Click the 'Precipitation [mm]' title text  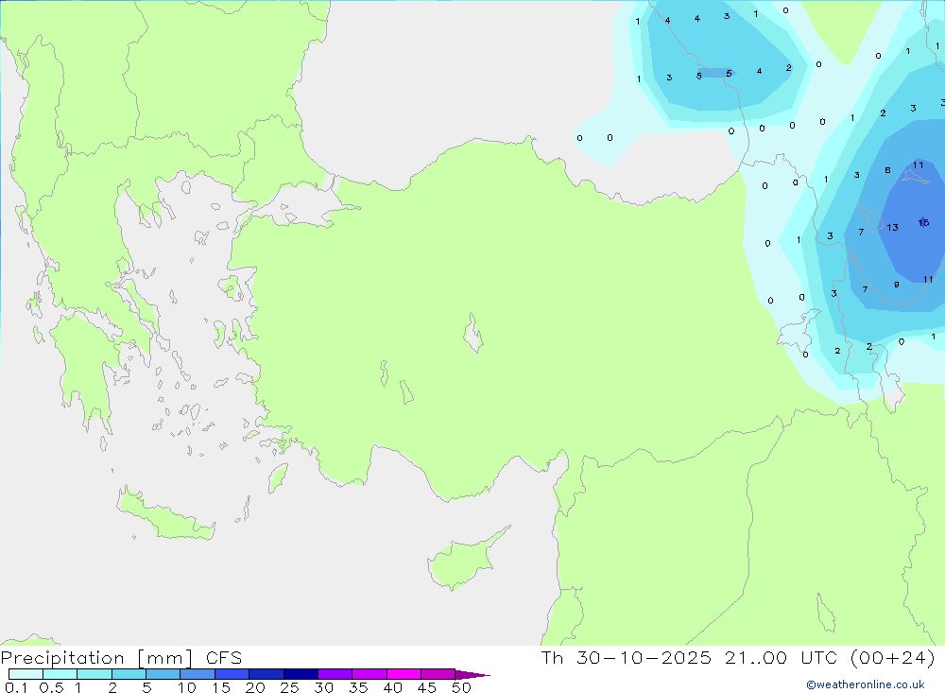(x=96, y=658)
